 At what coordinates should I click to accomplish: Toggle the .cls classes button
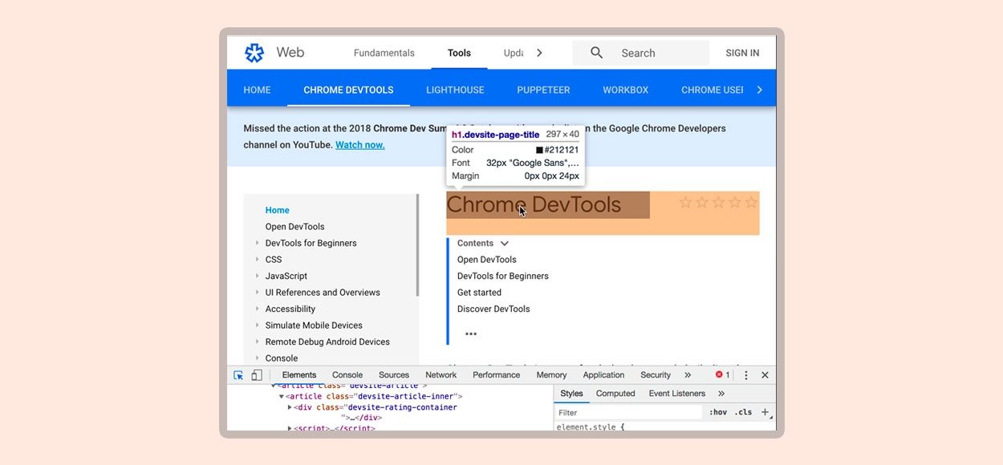pyautogui.click(x=745, y=412)
